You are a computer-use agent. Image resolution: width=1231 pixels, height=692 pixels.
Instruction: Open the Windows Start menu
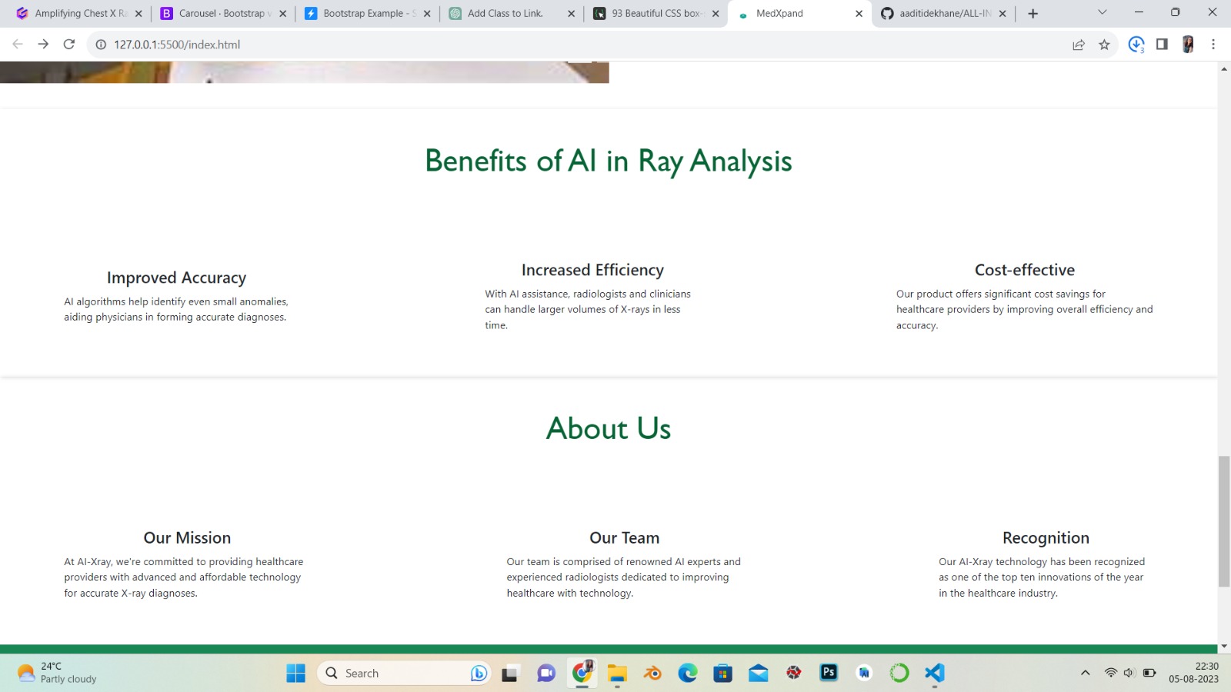pos(296,674)
